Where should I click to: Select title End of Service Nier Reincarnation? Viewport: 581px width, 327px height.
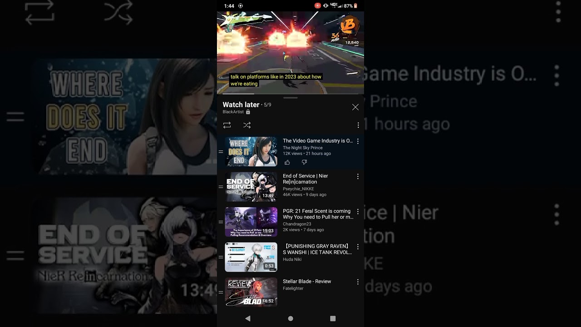[x=305, y=179]
